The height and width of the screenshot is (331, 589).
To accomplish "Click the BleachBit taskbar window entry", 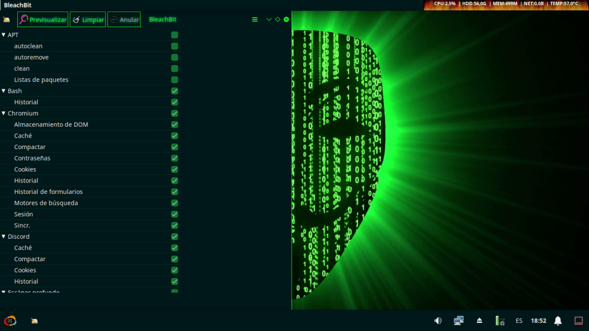I will 35,321.
